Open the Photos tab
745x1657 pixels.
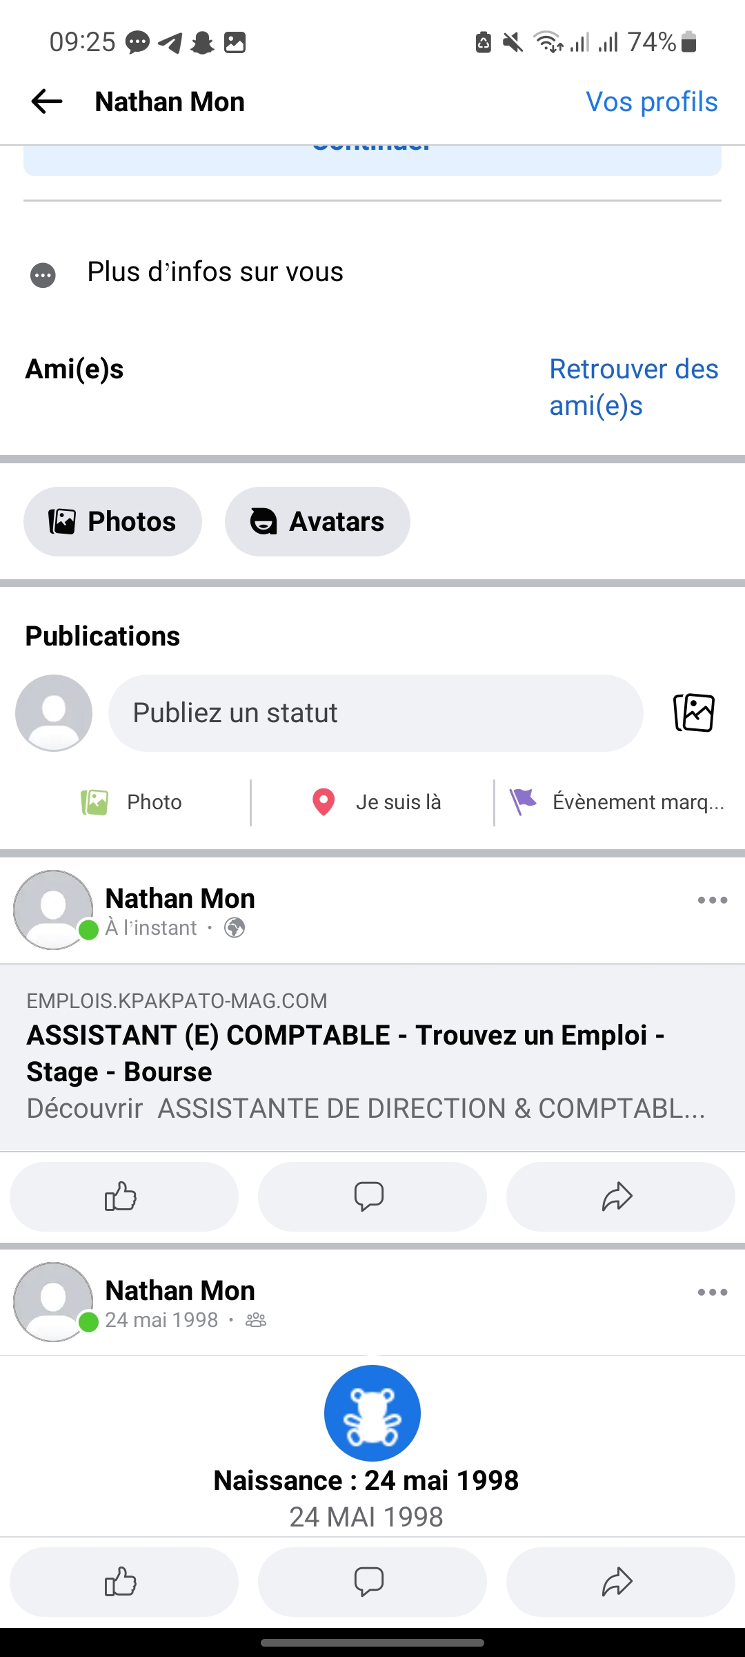pyautogui.click(x=112, y=521)
